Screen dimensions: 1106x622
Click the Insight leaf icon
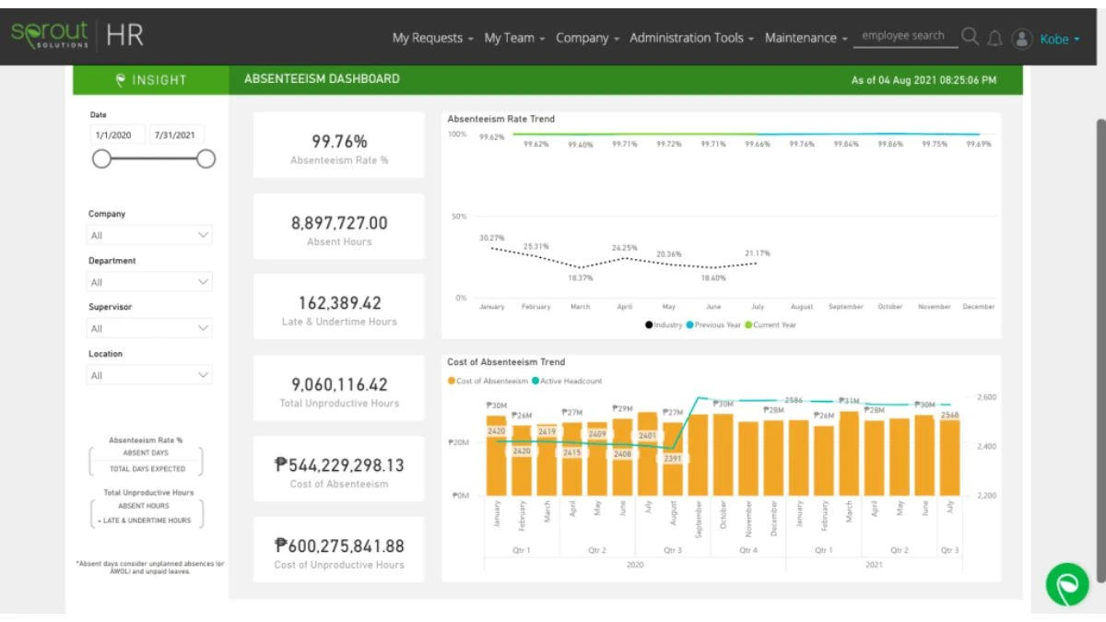pos(121,80)
